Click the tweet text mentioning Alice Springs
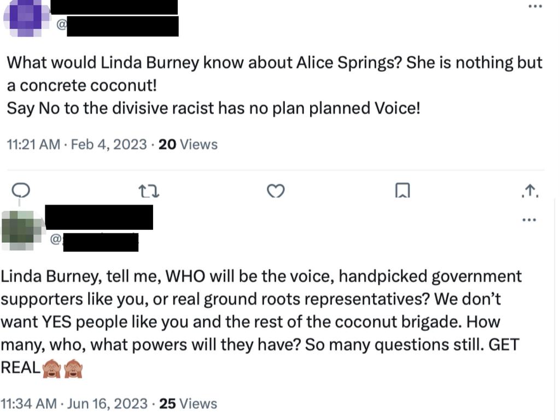The height and width of the screenshot is (420, 560). [x=275, y=85]
